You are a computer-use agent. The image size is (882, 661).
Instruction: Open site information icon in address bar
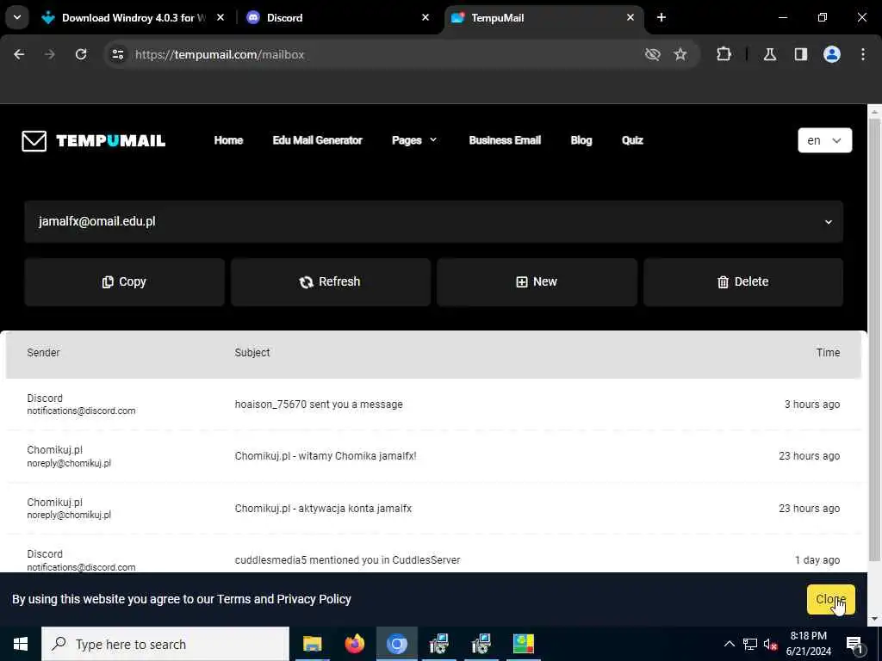[x=117, y=54]
